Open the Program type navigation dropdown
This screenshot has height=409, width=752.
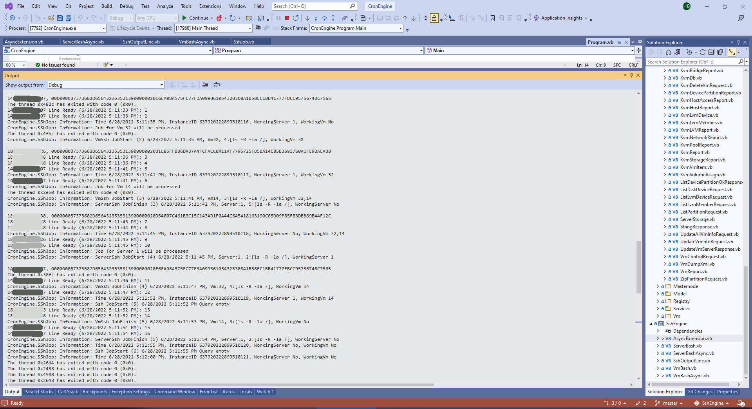tap(319, 51)
